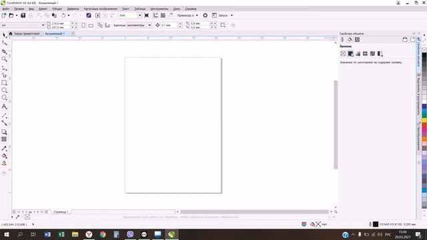Set page to portrait orientation
Viewport: 427px width, 240px height.
pyautogui.click(x=83, y=25)
